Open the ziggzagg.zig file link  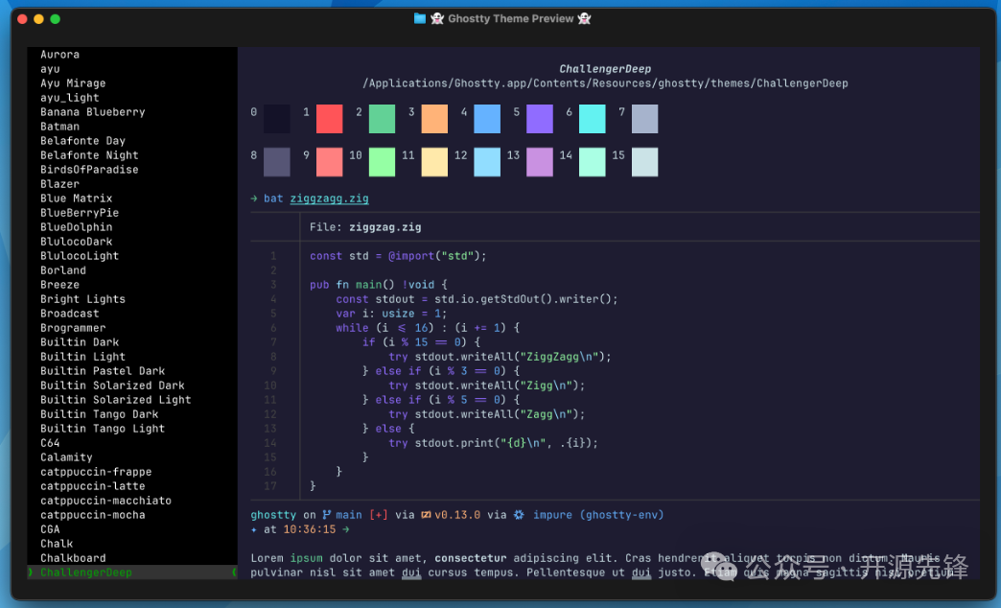click(x=330, y=199)
